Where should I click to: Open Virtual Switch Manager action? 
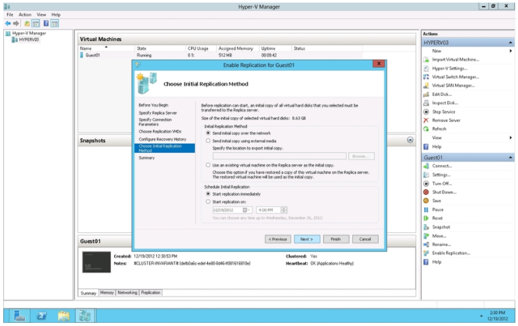click(456, 77)
